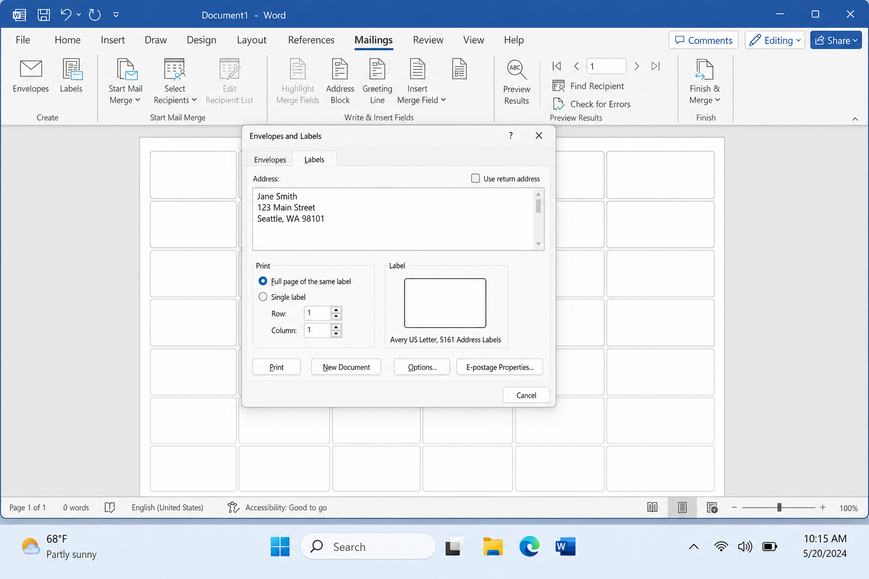Open Microsoft Edge from taskbar
869x579 pixels.
coord(530,547)
